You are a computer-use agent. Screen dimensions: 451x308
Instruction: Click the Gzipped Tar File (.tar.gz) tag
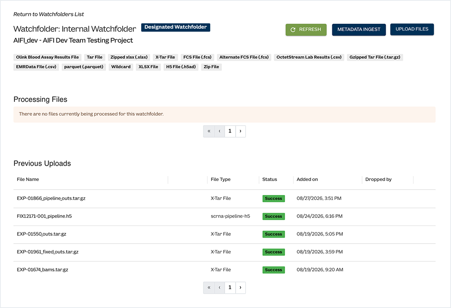click(375, 57)
